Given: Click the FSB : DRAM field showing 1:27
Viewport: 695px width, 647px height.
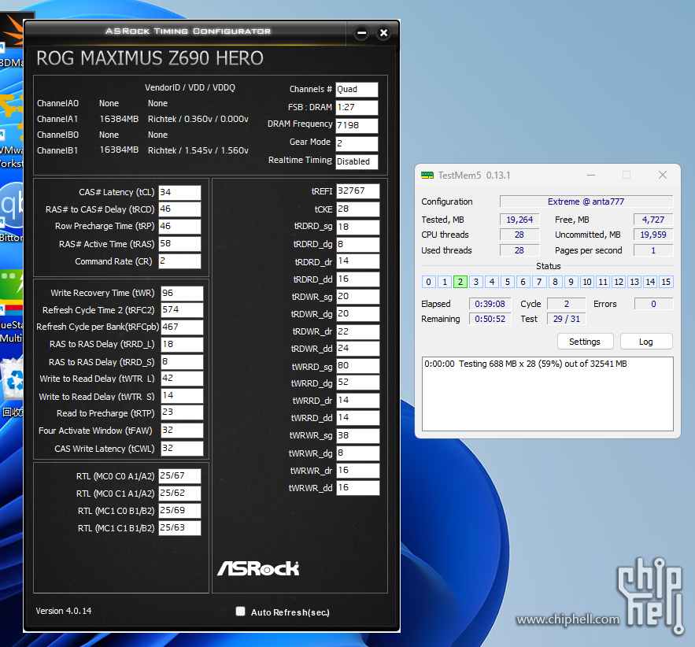Looking at the screenshot, I should (357, 108).
